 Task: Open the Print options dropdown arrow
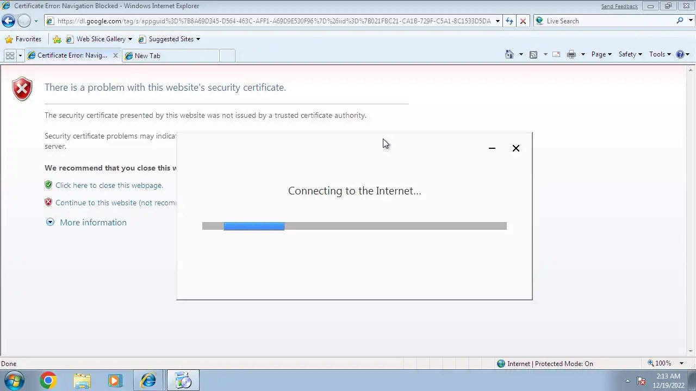[x=583, y=54]
